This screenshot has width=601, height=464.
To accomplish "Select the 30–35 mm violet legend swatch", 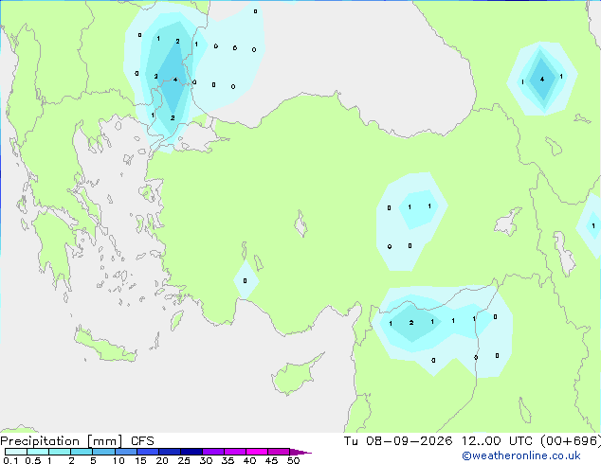I will coord(213,452).
